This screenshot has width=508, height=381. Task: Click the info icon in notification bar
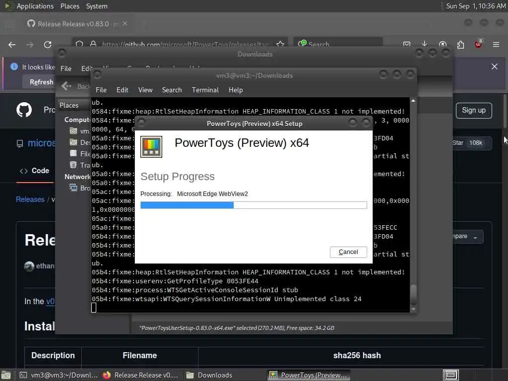[14, 66]
